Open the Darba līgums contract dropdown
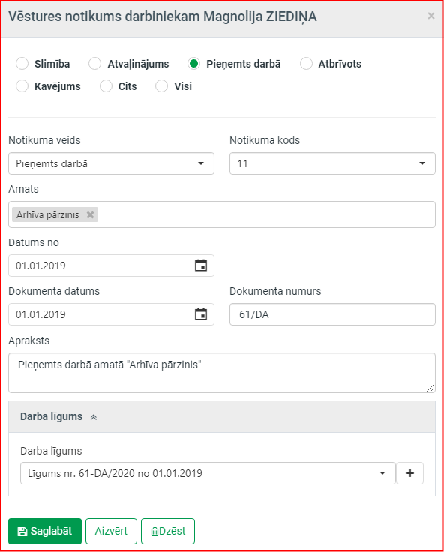Viewport: 444px width, 552px height. pyautogui.click(x=208, y=473)
